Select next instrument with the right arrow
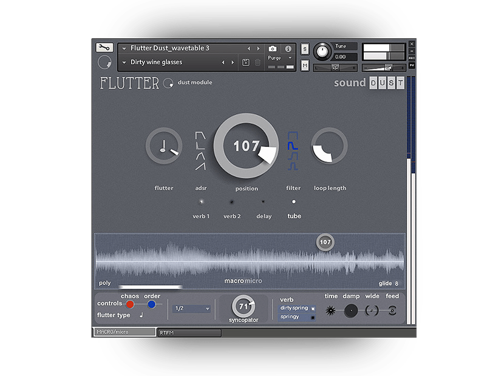 tap(258, 49)
